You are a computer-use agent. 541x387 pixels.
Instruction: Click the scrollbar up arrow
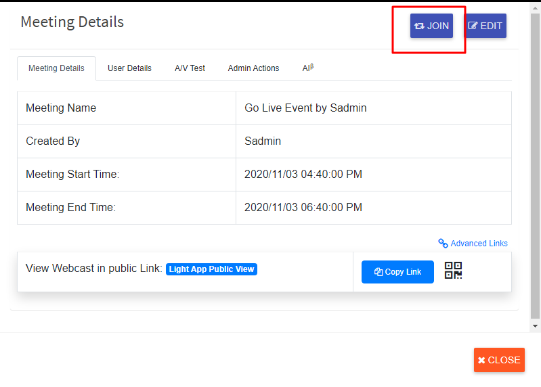pos(535,8)
